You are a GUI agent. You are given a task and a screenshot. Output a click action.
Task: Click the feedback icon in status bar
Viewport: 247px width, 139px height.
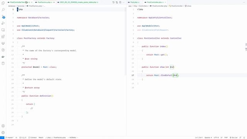[x=240, y=137]
